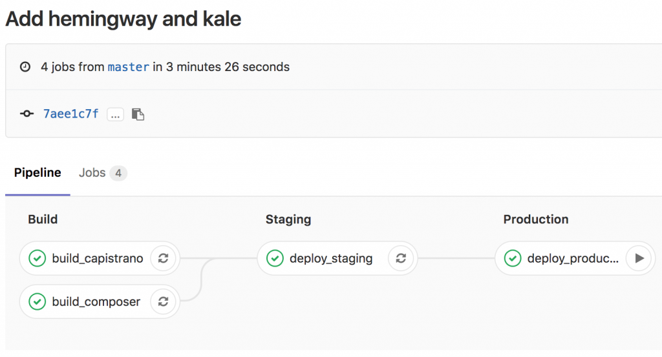Retry the build_capistrano job
This screenshot has width=662, height=357.
click(x=164, y=258)
